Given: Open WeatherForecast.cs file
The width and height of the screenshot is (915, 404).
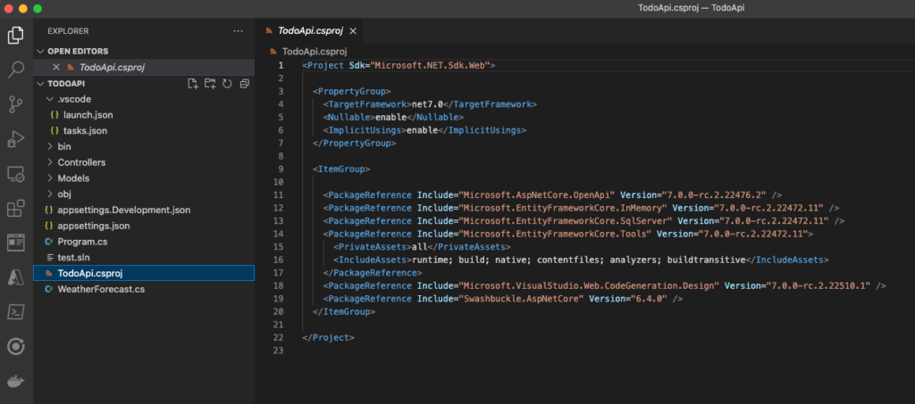Looking at the screenshot, I should coord(102,289).
